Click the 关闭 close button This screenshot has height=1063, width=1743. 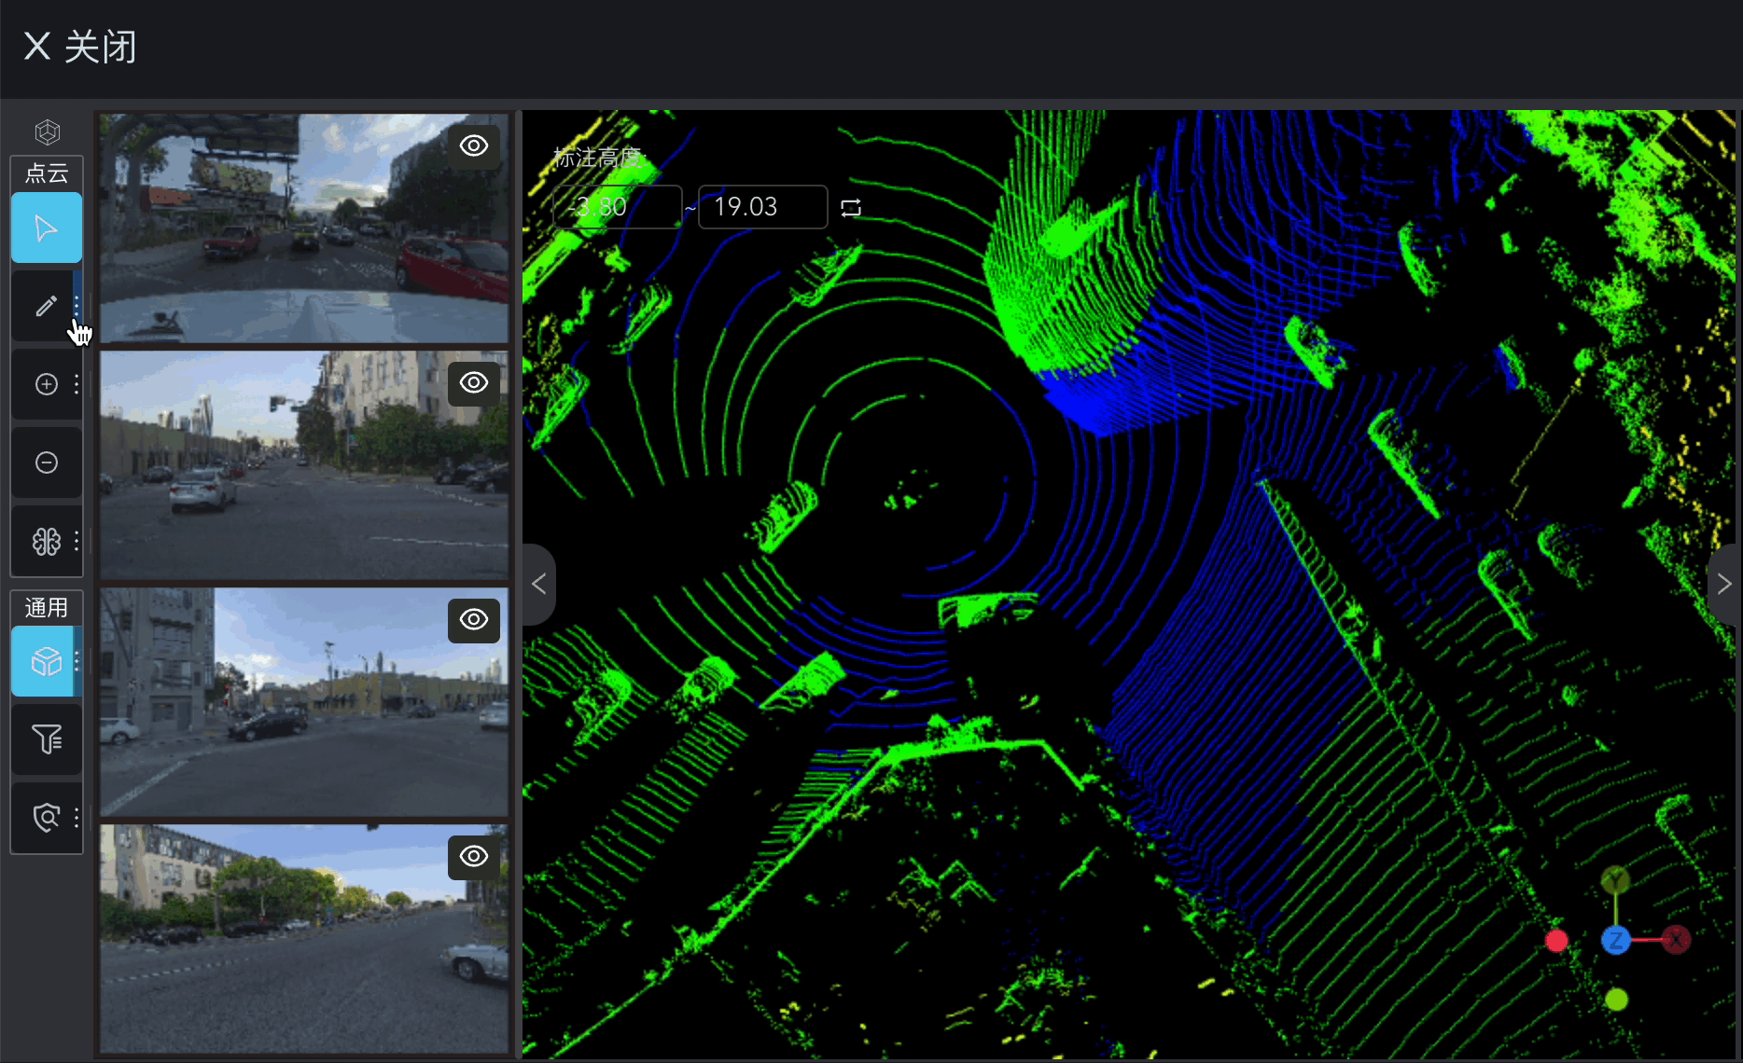(x=80, y=47)
